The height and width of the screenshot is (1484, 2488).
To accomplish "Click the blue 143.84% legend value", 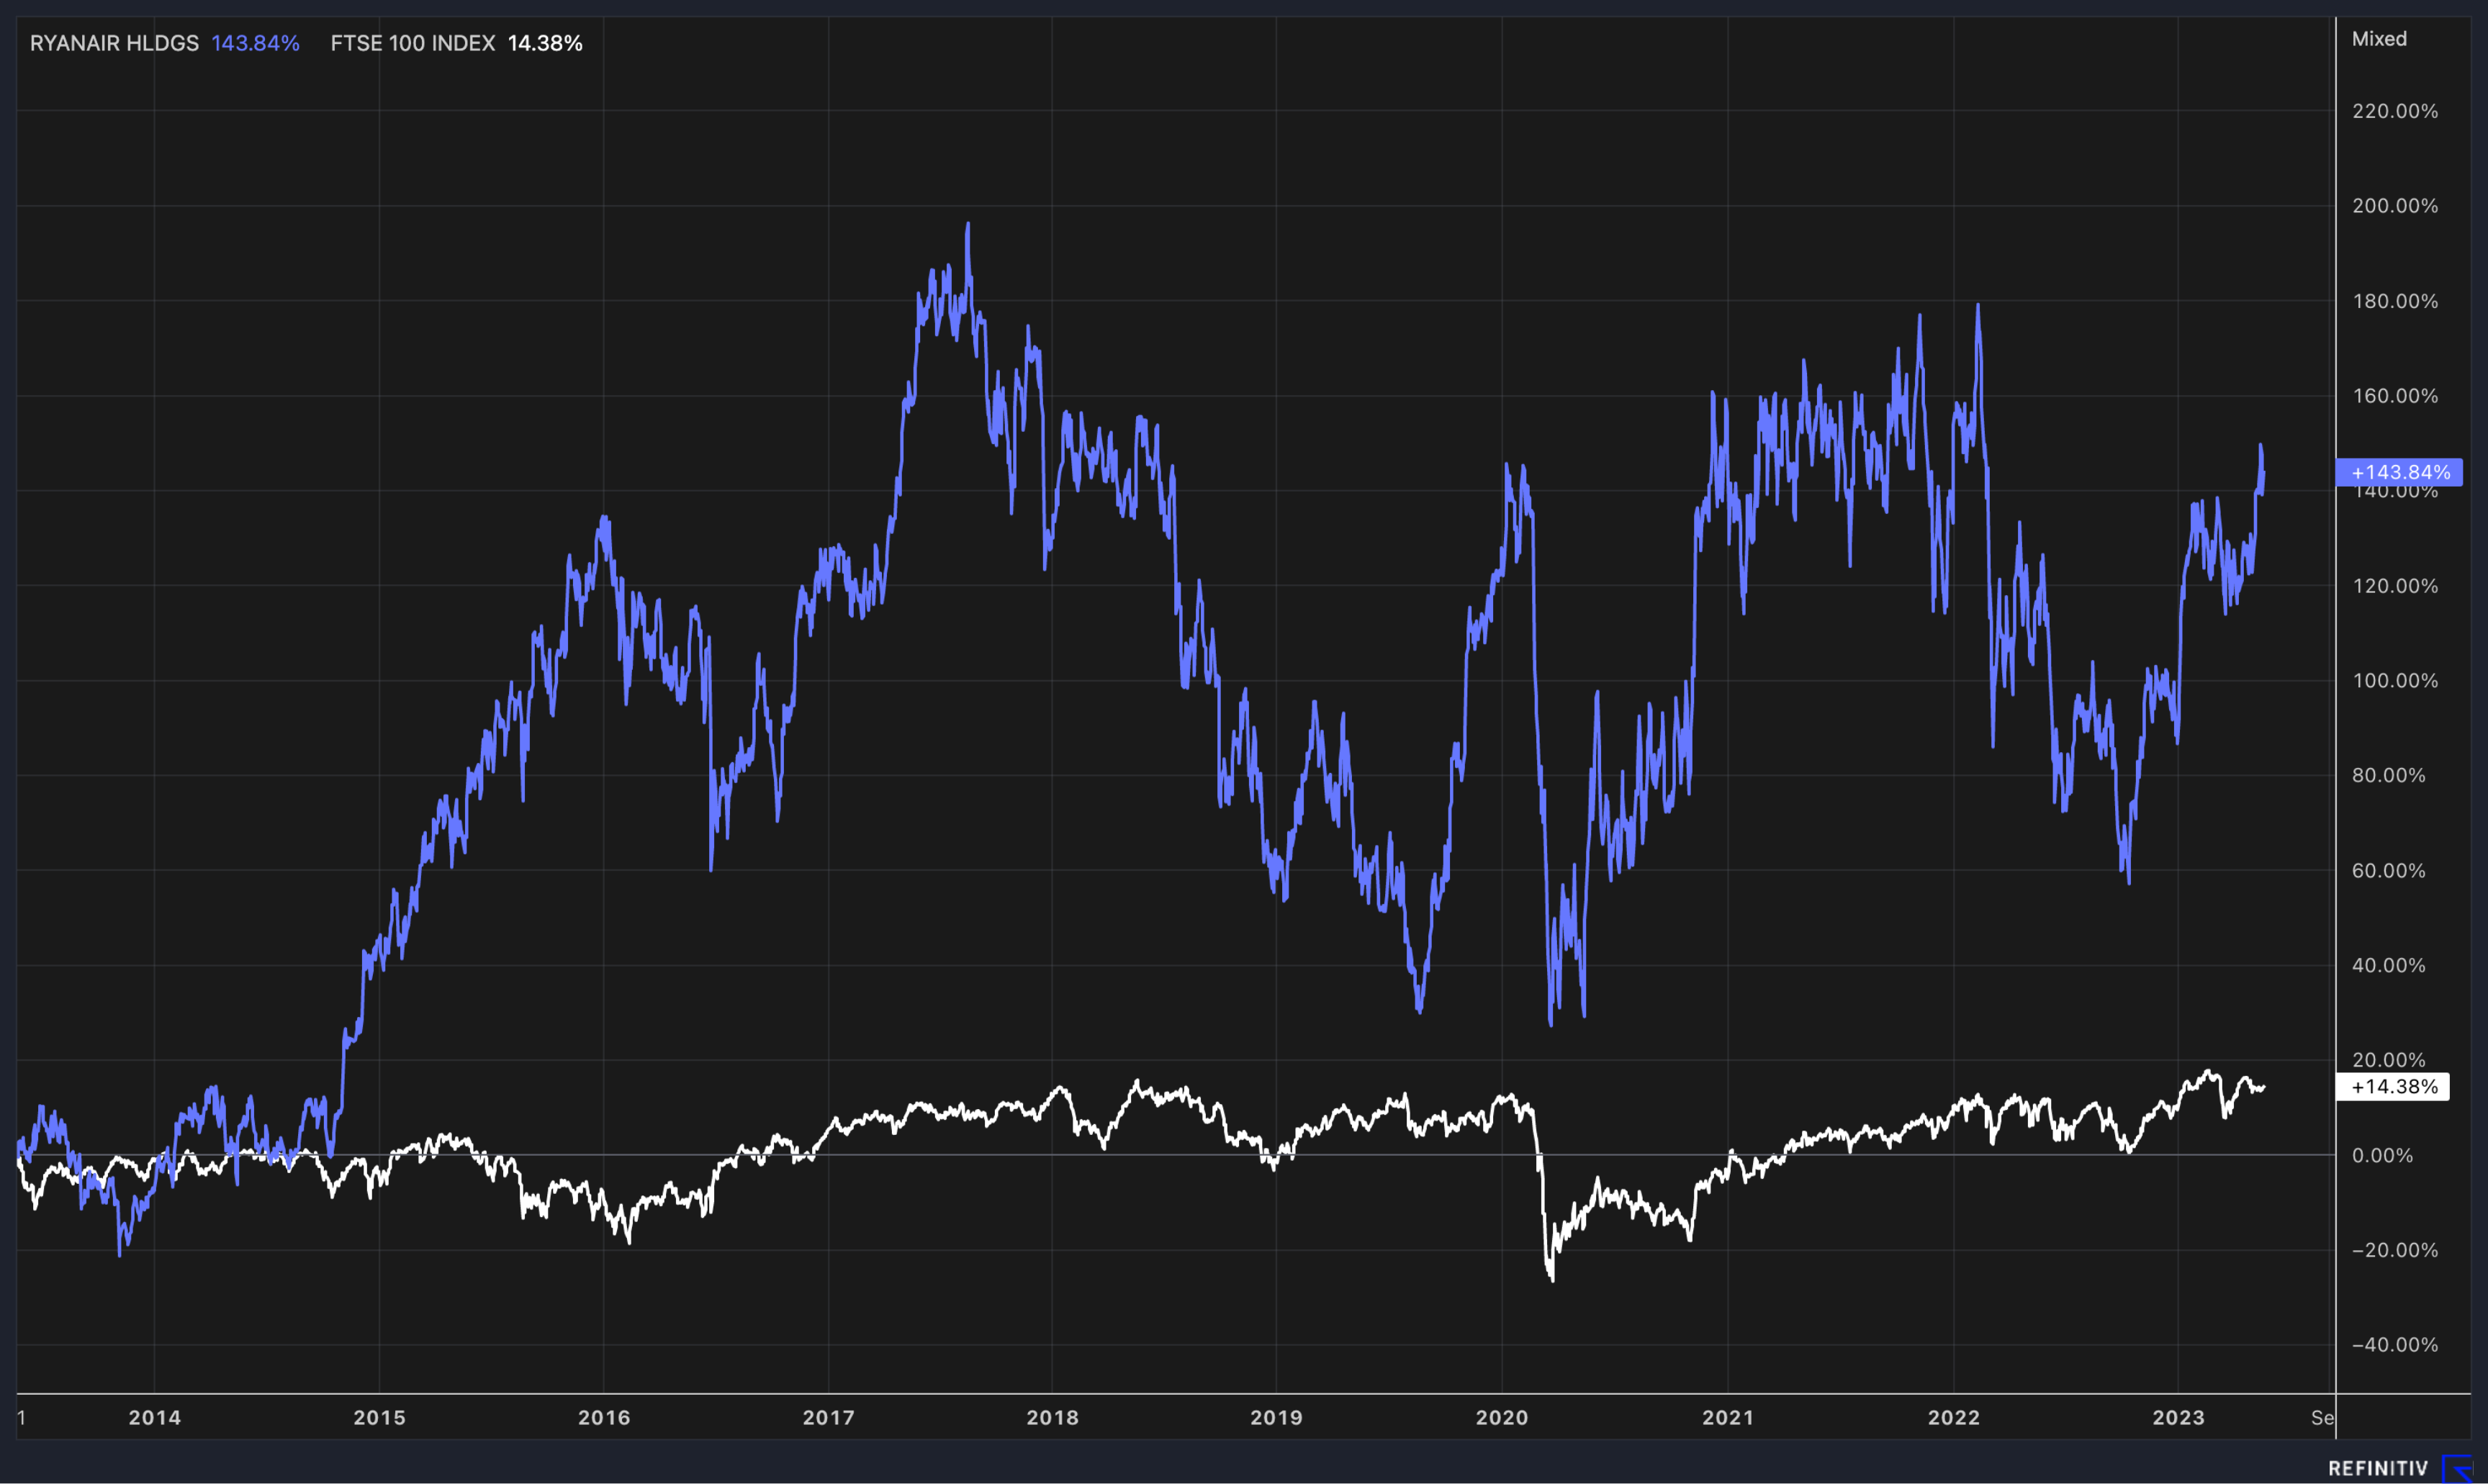I will coord(256,43).
